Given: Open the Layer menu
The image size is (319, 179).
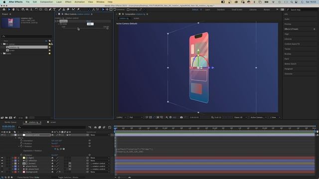Looking at the screenshot, I should tap(59, 2).
